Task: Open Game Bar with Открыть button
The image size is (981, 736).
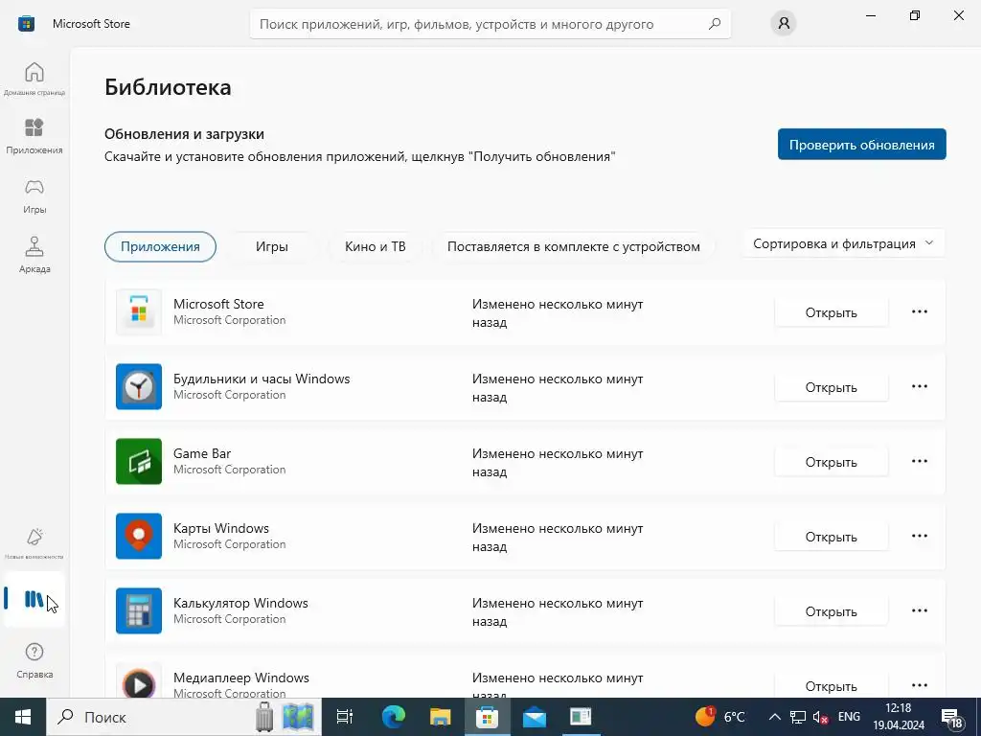Action: tap(831, 462)
